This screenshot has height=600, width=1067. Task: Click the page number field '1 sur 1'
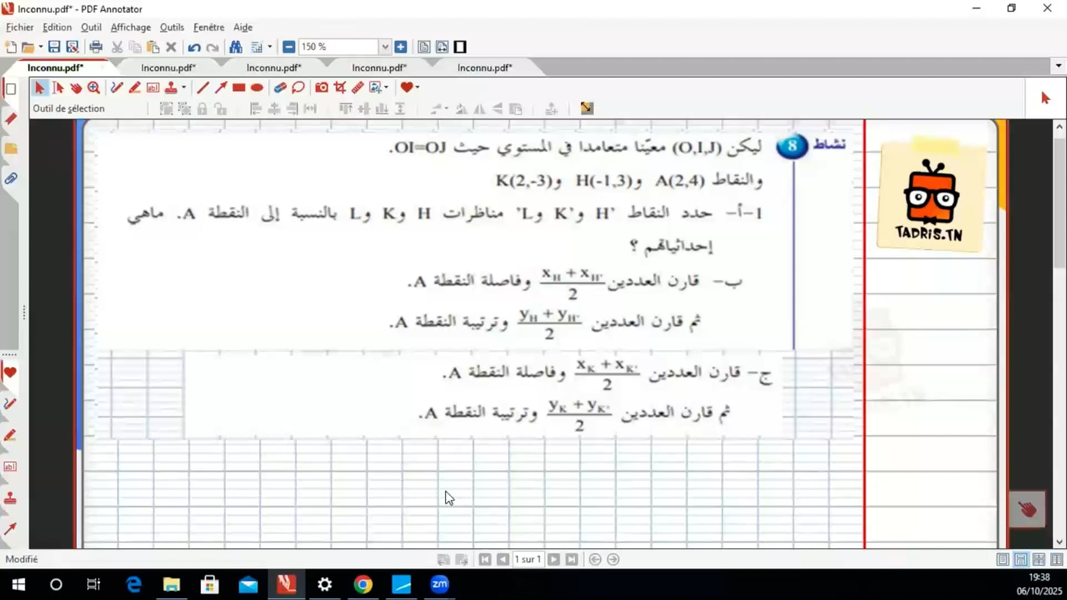pos(527,559)
